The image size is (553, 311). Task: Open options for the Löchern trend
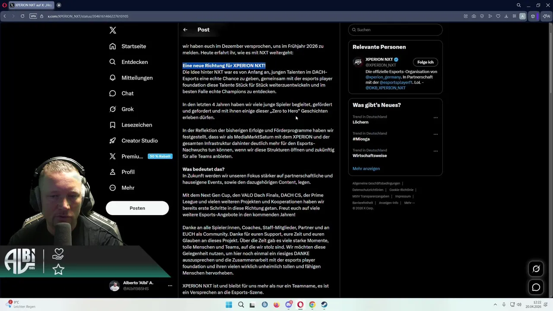435,117
